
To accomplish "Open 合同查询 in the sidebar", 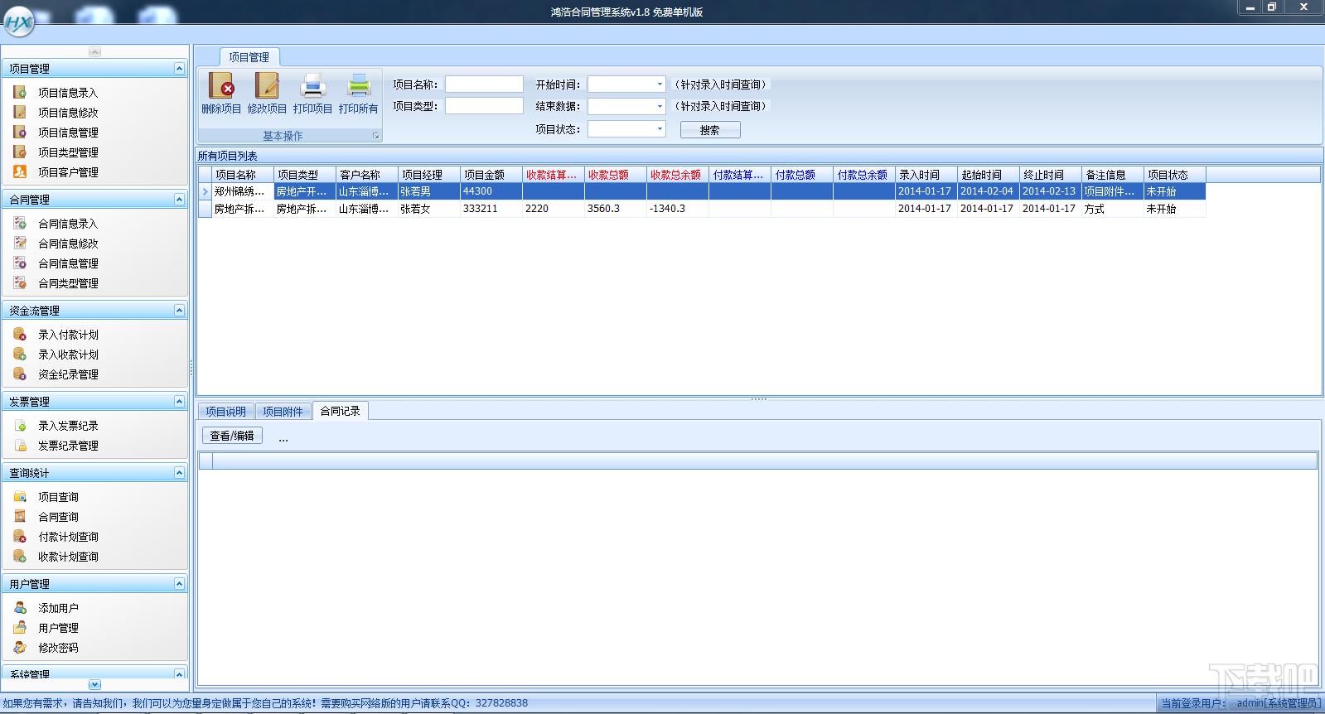I will (x=58, y=517).
